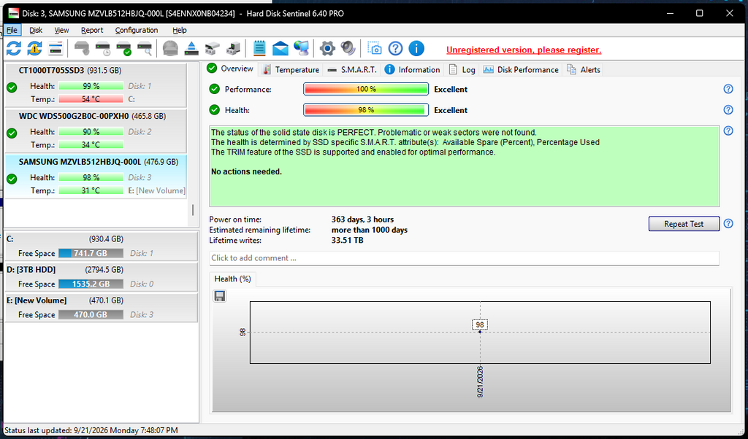Viewport: 748px width, 439px height.
Task: Open the Report menu
Action: [x=92, y=30]
